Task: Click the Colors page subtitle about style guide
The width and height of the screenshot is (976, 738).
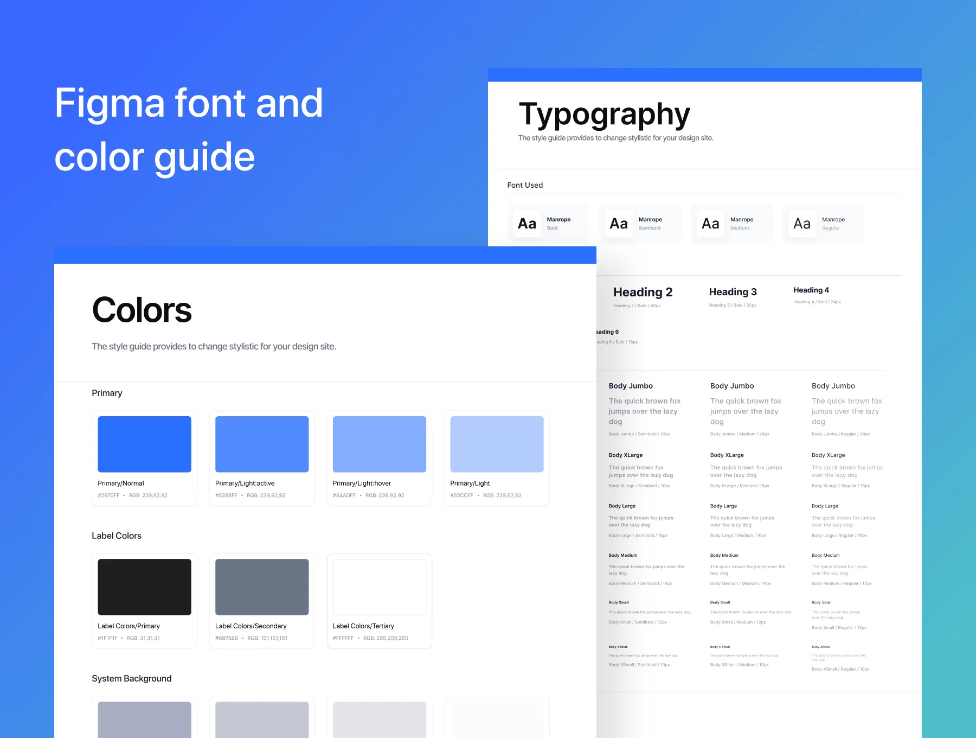Action: pos(214,346)
